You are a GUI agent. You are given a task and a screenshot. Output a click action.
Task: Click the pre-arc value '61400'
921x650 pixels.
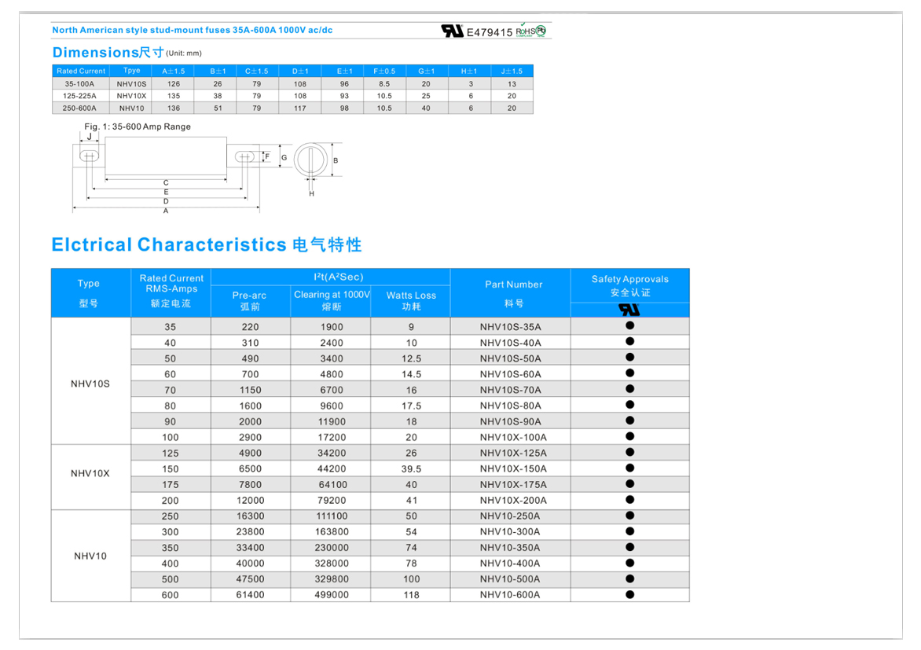click(250, 595)
